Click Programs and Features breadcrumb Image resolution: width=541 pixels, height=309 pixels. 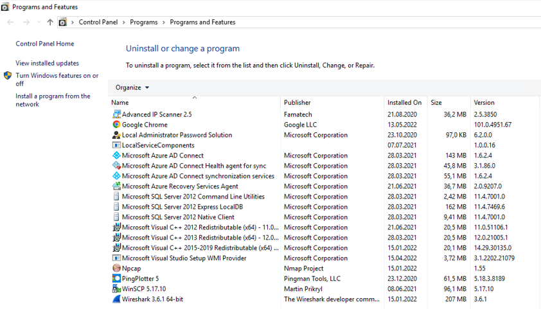(202, 22)
